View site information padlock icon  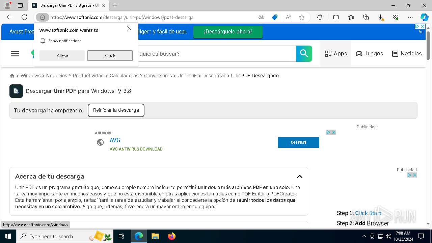43,17
